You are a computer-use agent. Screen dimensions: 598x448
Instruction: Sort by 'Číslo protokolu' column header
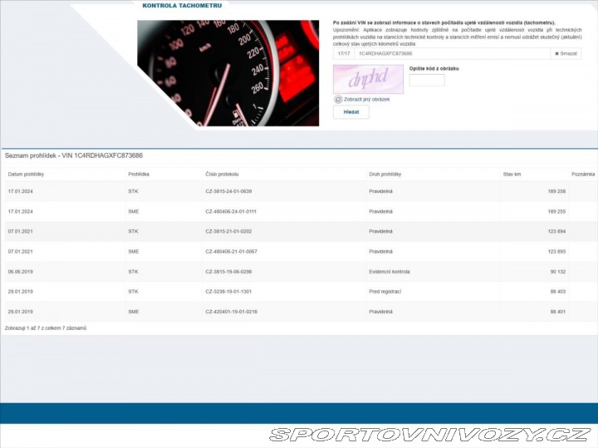(222, 175)
